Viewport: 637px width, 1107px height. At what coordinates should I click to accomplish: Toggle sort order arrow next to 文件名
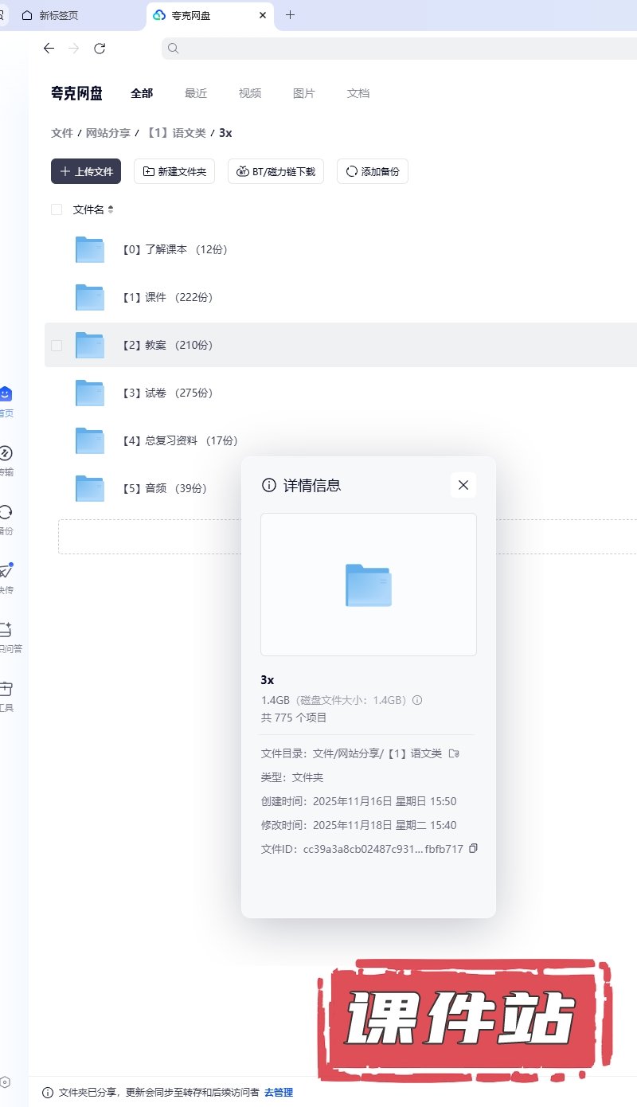(111, 209)
